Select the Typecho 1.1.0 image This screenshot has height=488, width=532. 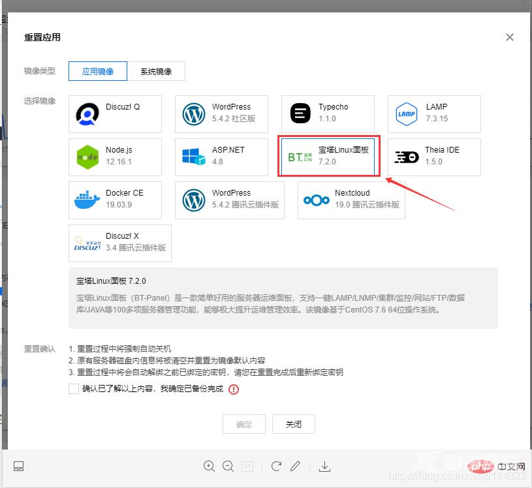click(326, 114)
